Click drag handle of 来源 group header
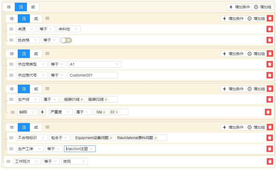 point(47,18)
